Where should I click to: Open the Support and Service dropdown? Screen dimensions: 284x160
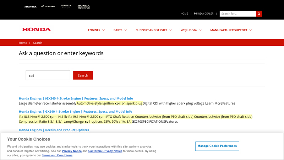154,30
